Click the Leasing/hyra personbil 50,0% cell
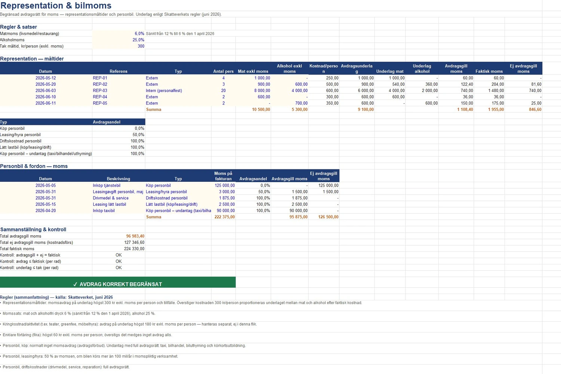Image resolution: width=561 pixels, height=374 pixels. tap(119, 135)
